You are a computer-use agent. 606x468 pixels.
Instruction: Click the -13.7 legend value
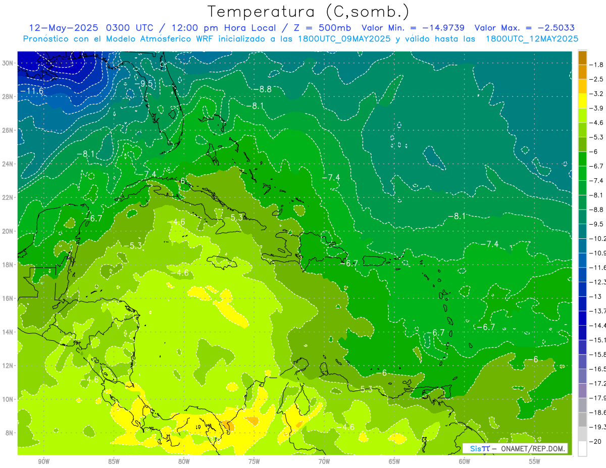tap(598, 311)
